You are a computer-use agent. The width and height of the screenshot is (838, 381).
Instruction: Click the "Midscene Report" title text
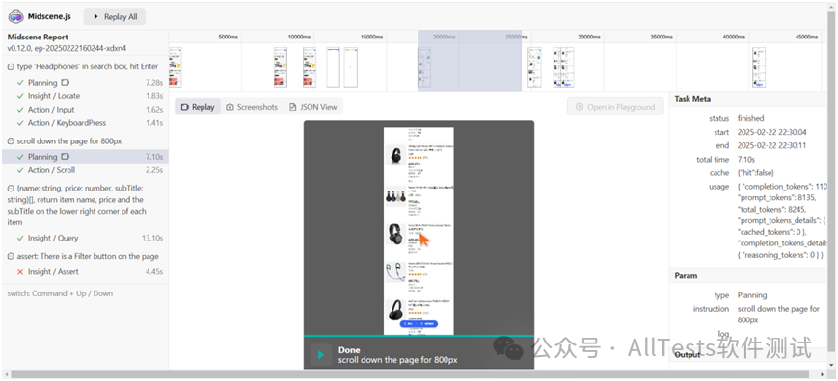(x=38, y=37)
